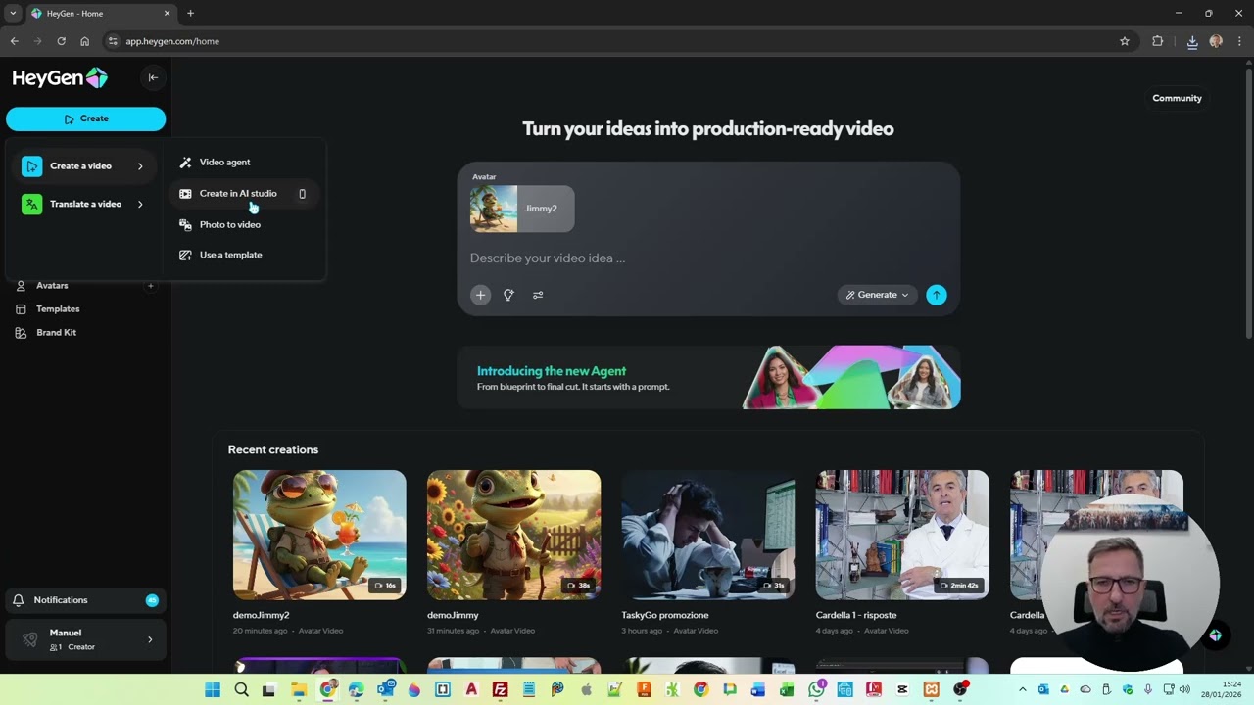Show hidden system tray icons

click(1022, 690)
